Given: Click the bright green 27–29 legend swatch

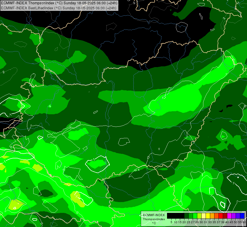Looking at the screenshot, I should tap(195, 216).
